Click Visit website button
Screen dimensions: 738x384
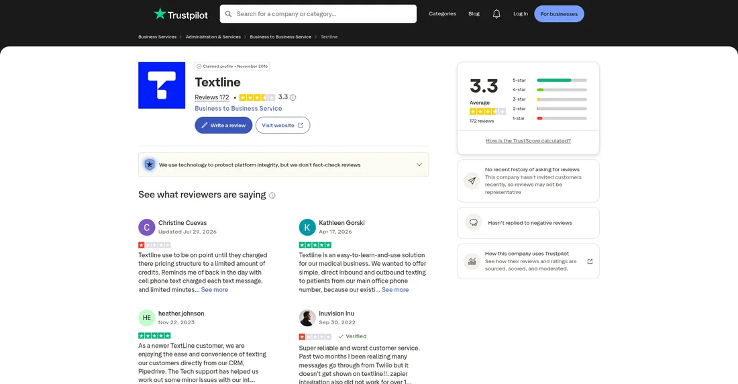[x=283, y=126]
